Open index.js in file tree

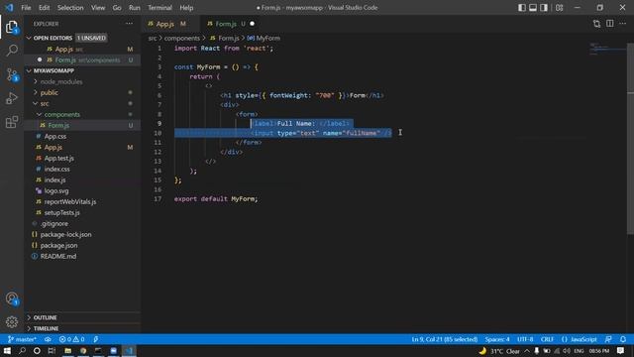(82, 180)
